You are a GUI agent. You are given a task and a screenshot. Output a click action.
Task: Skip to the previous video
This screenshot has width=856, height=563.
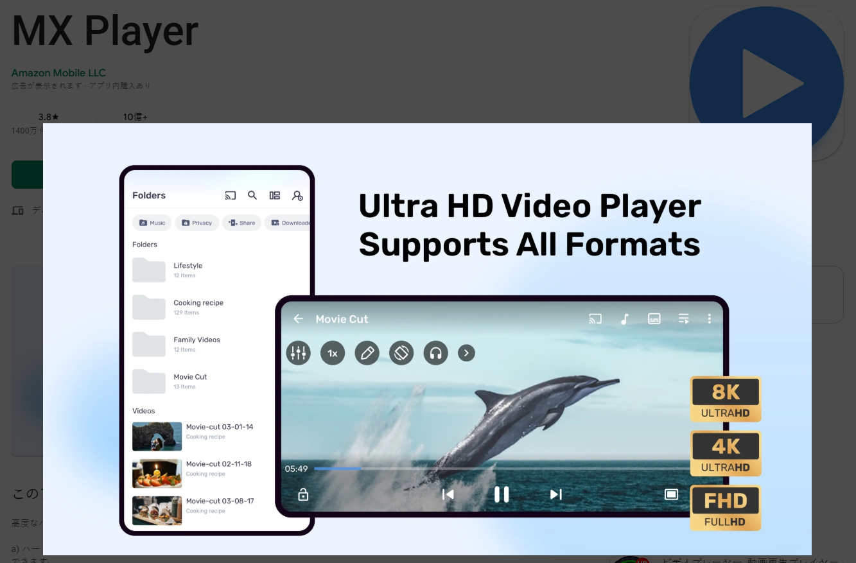(448, 494)
